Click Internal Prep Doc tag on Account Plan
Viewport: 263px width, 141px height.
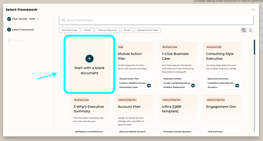[x=127, y=100]
